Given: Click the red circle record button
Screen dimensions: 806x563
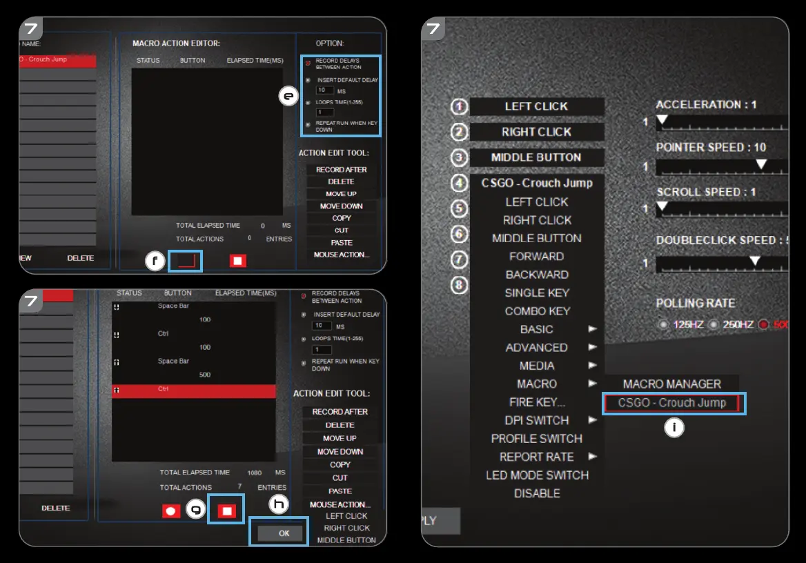Looking at the screenshot, I should tap(171, 511).
